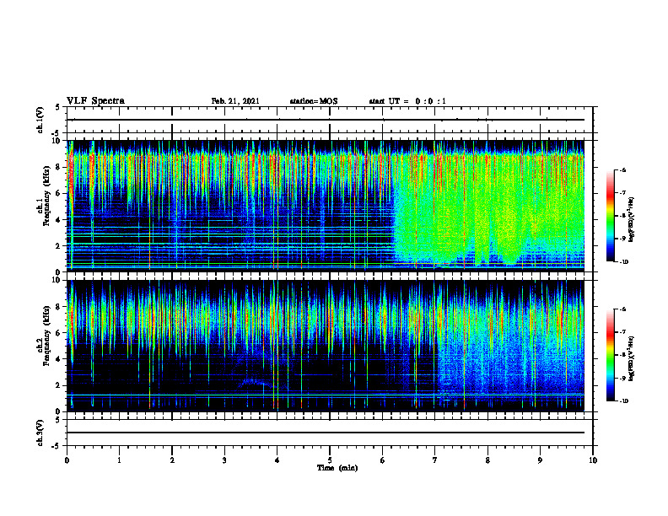Click the "station=MOS" header label
The width and height of the screenshot is (668, 516).
pyautogui.click(x=314, y=101)
